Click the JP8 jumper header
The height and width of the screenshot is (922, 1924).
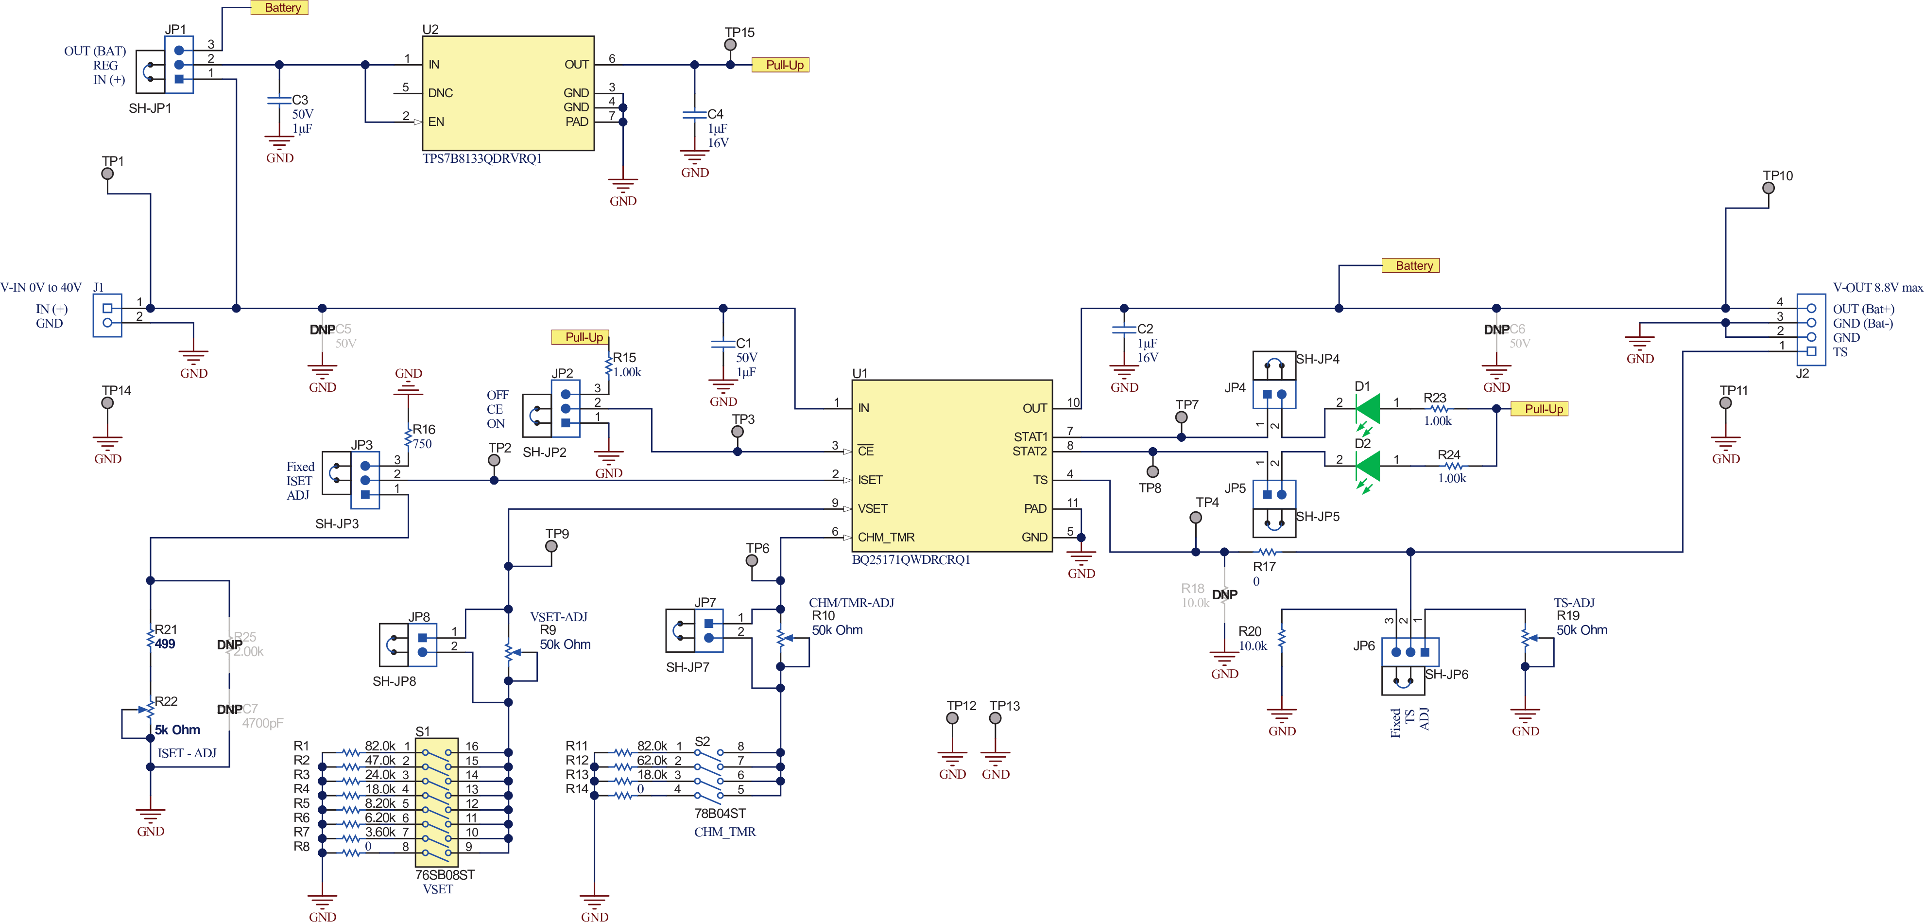423,645
